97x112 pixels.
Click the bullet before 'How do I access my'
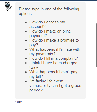[26, 22]
